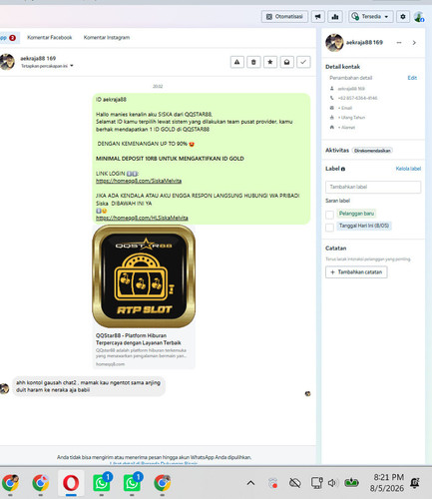Open the homeqq8.com/HLSiskaMelvita link
The height and width of the screenshot is (499, 432).
[x=142, y=218]
